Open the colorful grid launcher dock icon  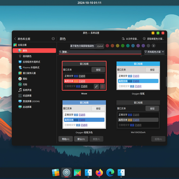[55, 173]
